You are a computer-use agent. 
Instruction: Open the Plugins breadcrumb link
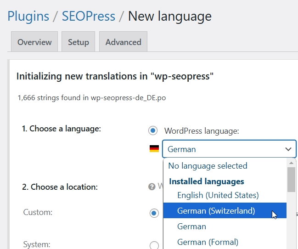(x=28, y=17)
